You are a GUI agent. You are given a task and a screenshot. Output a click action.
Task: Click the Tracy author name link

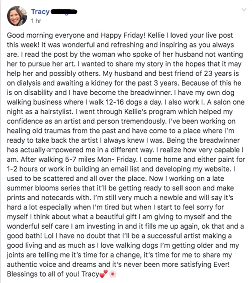tap(40, 12)
